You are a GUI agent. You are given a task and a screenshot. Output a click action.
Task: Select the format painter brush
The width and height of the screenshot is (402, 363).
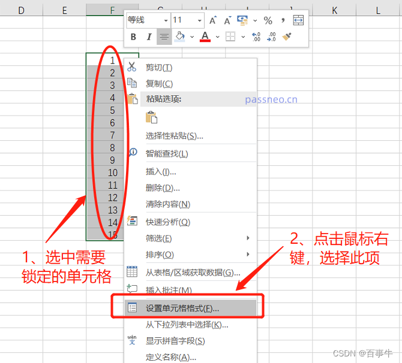287,37
